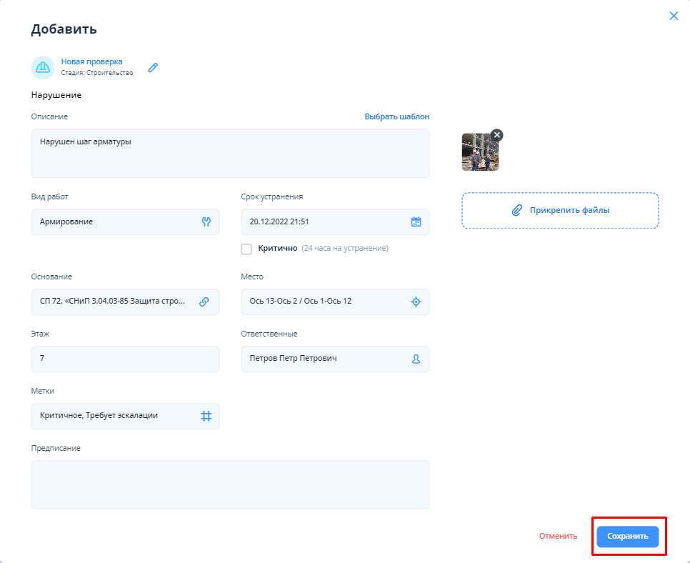Enable the Критично checkbox
690x563 pixels.
click(247, 249)
